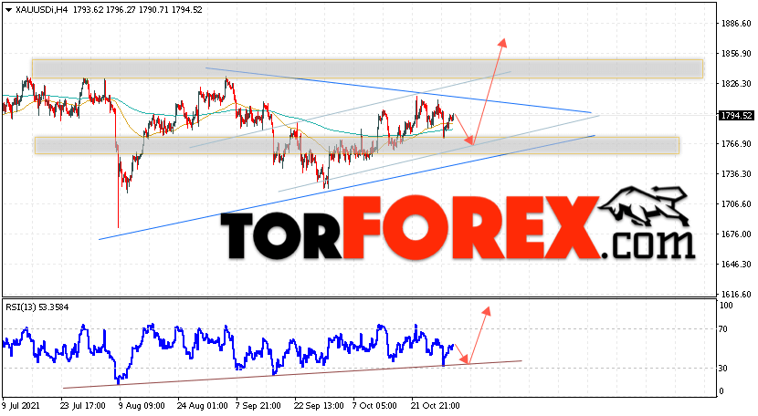Select the 24 Aug 01:00 time label
The height and width of the screenshot is (416, 758).
[x=202, y=405]
